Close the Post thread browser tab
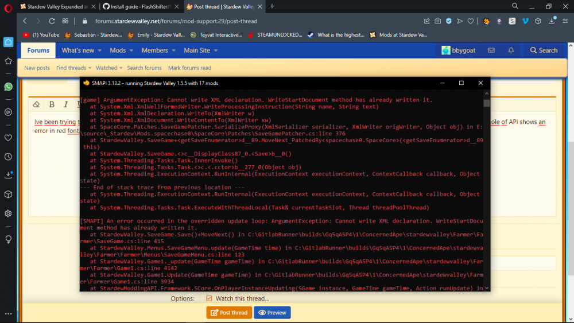 260,6
